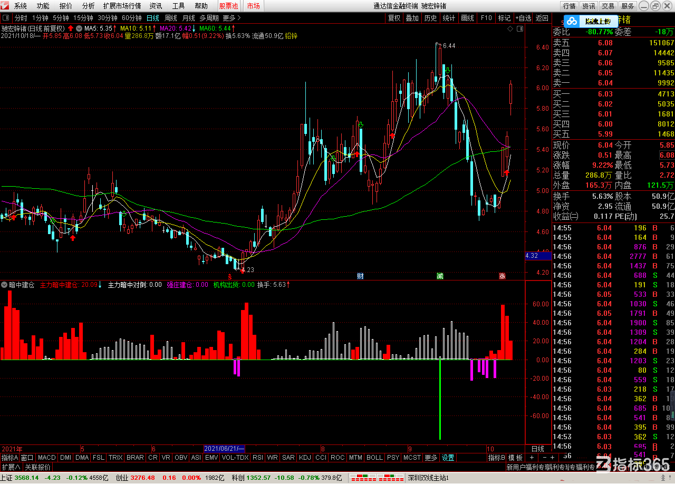Toggle 叠加 overlay option

412,18
